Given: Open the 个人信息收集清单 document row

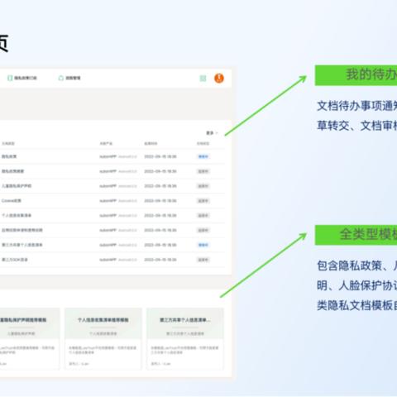Looking at the screenshot, I should 112,215.
